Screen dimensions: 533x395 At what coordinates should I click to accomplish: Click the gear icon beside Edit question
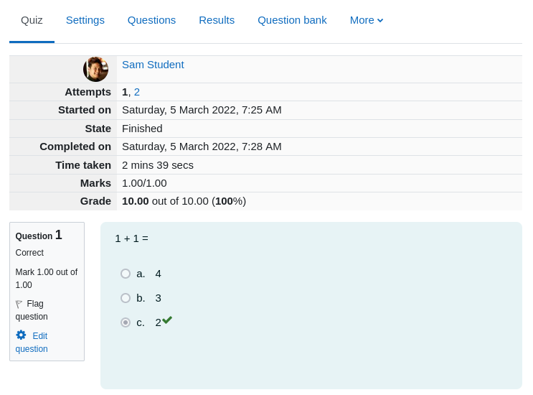point(21,335)
